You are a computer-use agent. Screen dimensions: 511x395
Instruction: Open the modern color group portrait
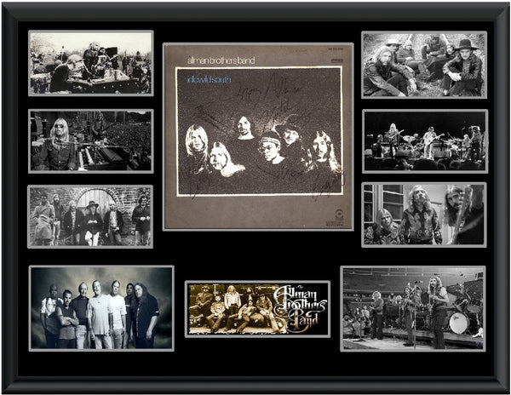101,308
